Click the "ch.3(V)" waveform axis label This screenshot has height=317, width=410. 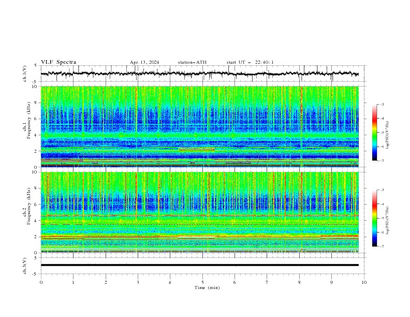[25, 266]
